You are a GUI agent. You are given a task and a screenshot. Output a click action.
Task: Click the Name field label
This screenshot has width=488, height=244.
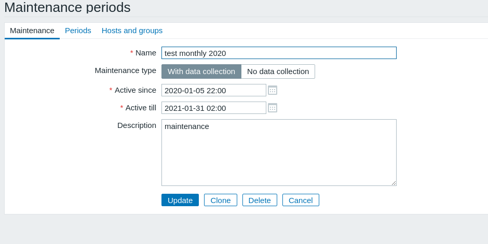coord(145,53)
